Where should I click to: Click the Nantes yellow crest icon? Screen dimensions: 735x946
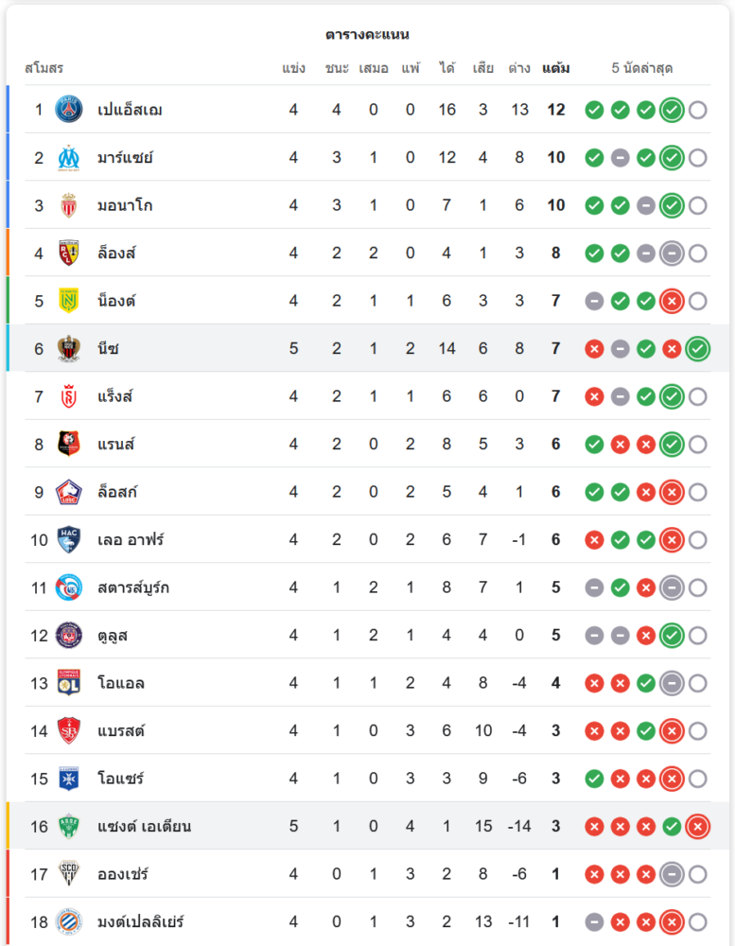[x=69, y=301]
